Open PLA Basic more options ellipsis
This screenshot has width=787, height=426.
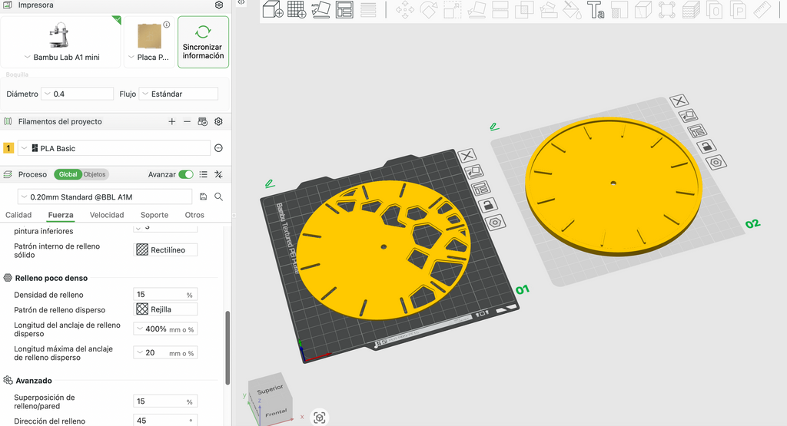218,148
